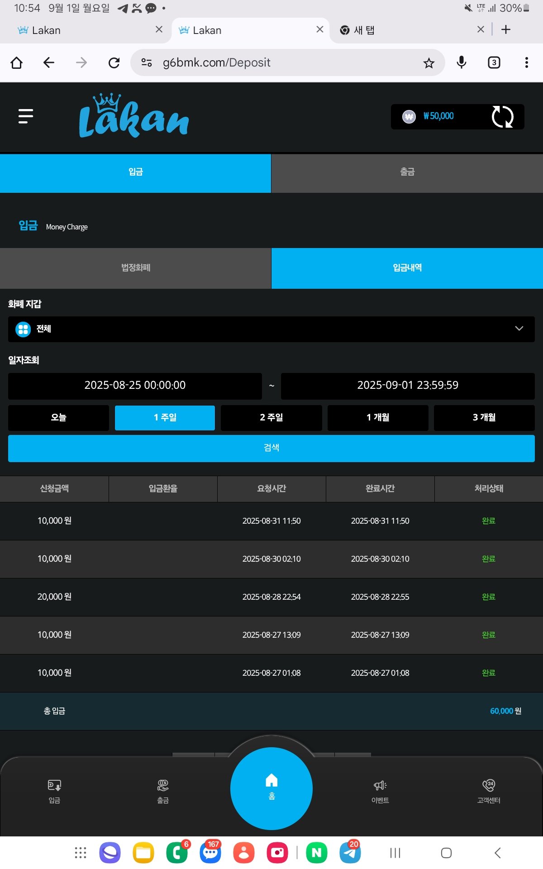Bookmark this page with star icon
Screen dimensions: 543x869
tap(429, 63)
